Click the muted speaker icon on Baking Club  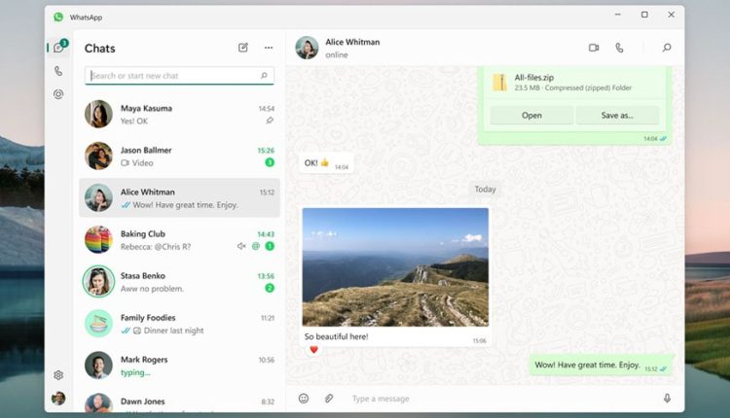pos(241,247)
